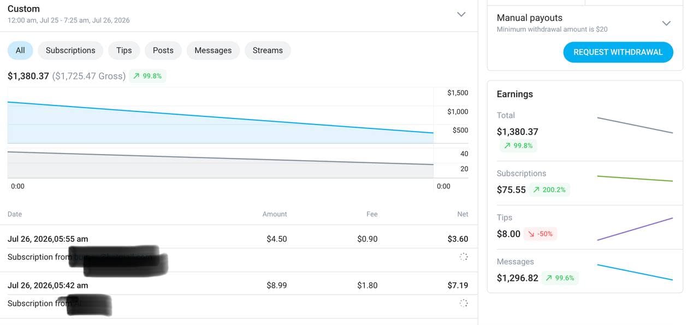
Task: Click the 99.8% growth badge beside gross earnings
Action: tap(147, 76)
